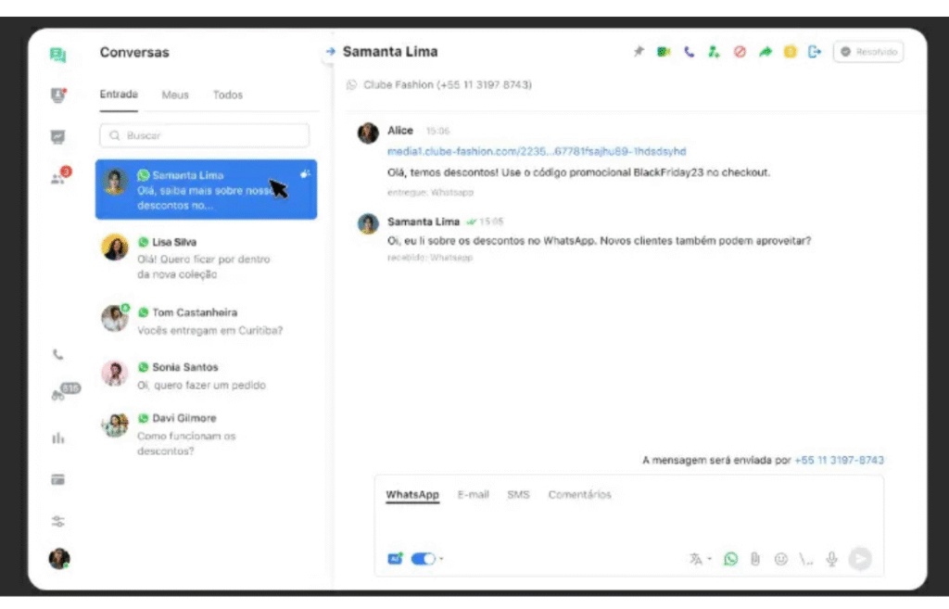
Task: Click the red block contact icon
Action: point(740,52)
